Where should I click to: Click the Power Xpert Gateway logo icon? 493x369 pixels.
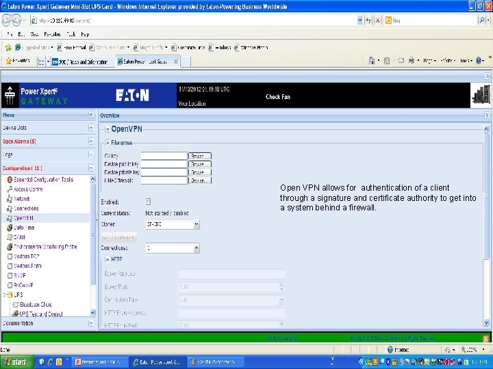(x=10, y=96)
